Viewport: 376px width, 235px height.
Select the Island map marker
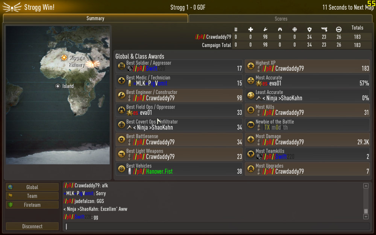click(x=58, y=86)
